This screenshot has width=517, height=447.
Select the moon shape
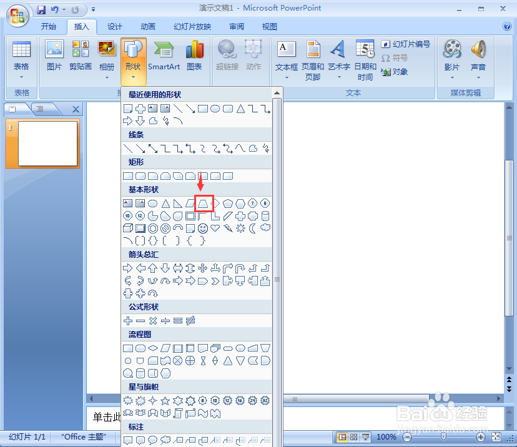[x=252, y=228]
